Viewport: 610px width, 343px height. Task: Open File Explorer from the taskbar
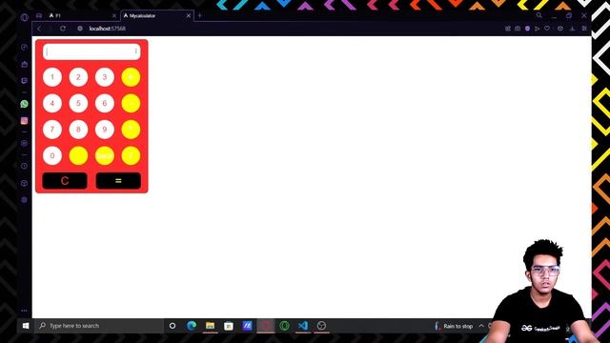[x=210, y=326]
